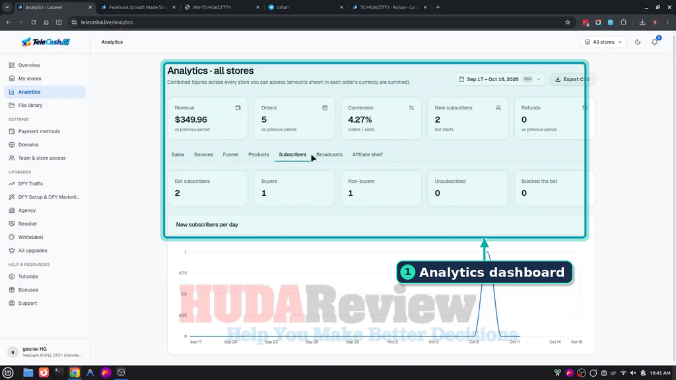Open the Tutorials page

point(45,276)
